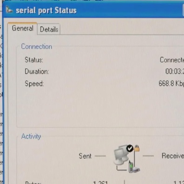
Task: Open the Details tab
Action: [x=49, y=29]
